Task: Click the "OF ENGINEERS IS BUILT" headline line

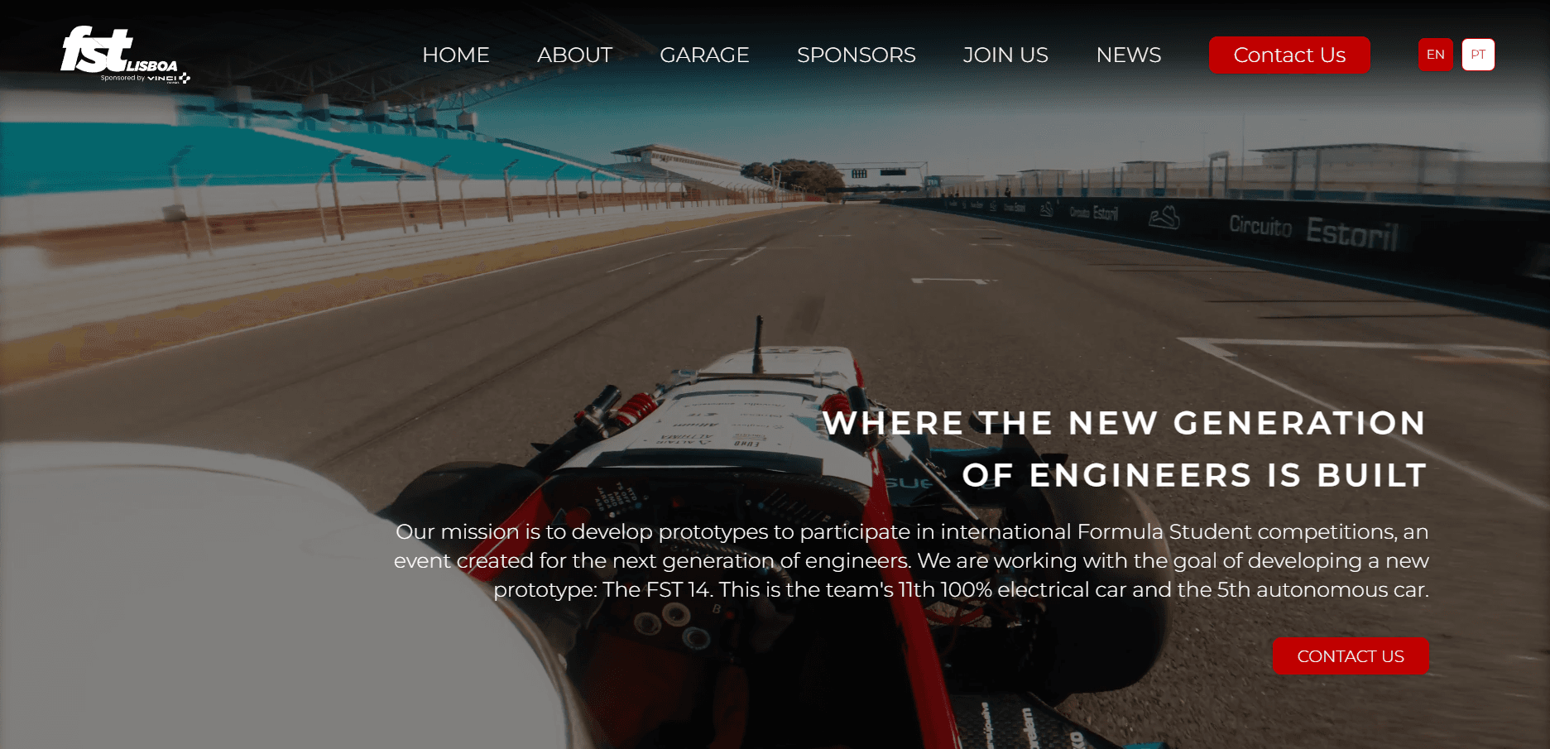Action: (1195, 475)
